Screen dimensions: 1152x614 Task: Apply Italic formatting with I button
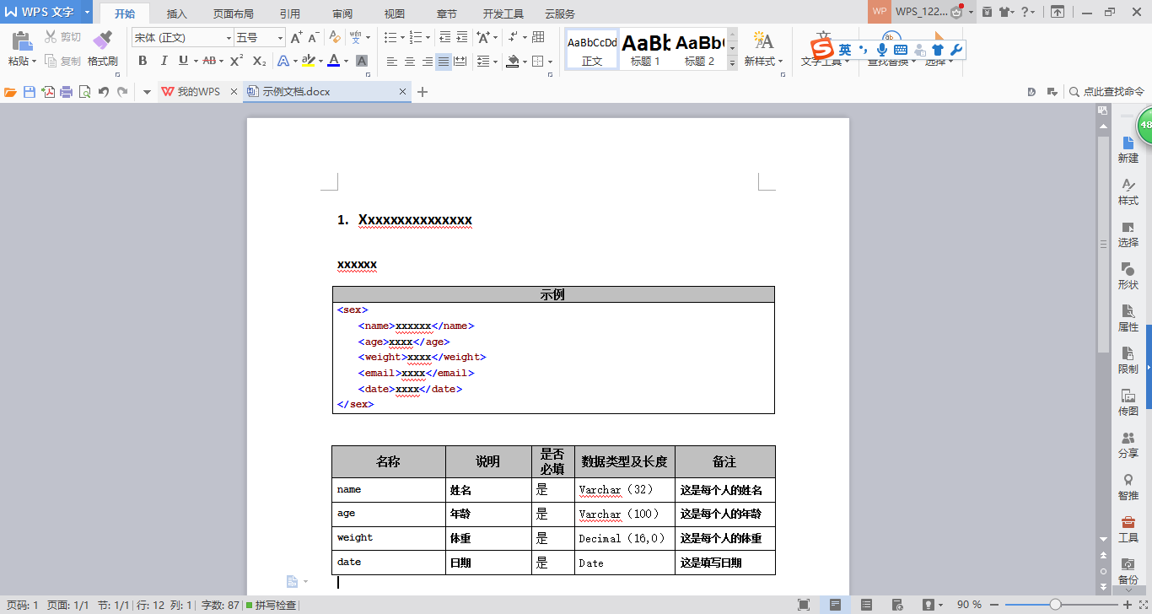pyautogui.click(x=163, y=61)
